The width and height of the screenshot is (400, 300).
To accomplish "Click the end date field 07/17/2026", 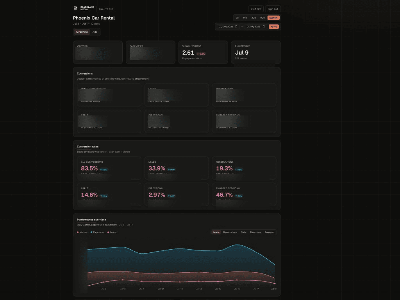I will [256, 27].
